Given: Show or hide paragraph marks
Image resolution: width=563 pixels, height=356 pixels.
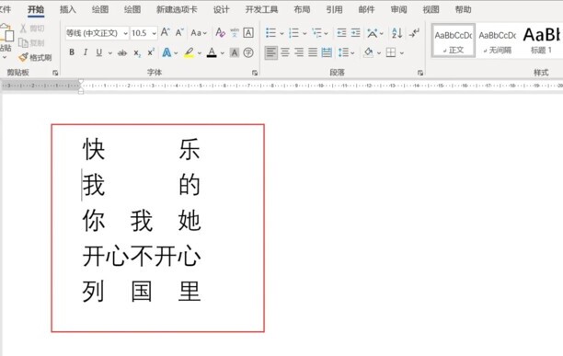Looking at the screenshot, I should coord(414,33).
